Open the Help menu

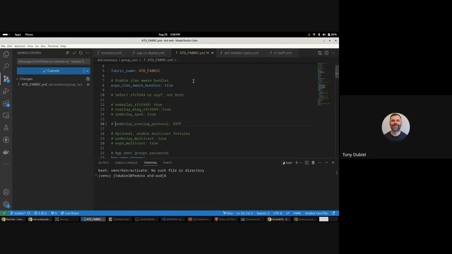point(63,46)
